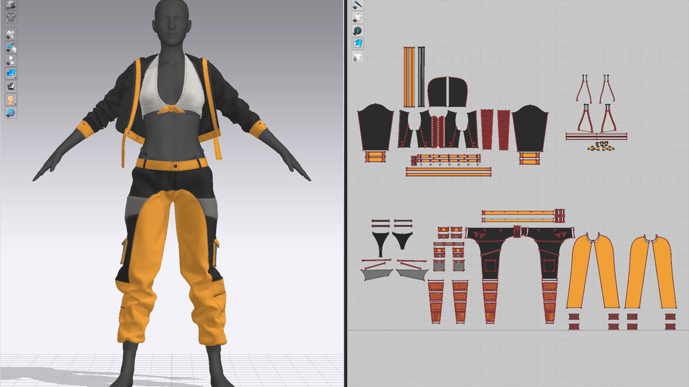Click the Lock Pattern icon in 2D toolbar
Screen dimensions: 689x387
358,57
